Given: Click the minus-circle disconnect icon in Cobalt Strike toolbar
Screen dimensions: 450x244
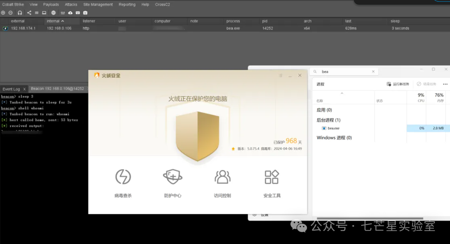Looking at the screenshot, I should click(11, 13).
